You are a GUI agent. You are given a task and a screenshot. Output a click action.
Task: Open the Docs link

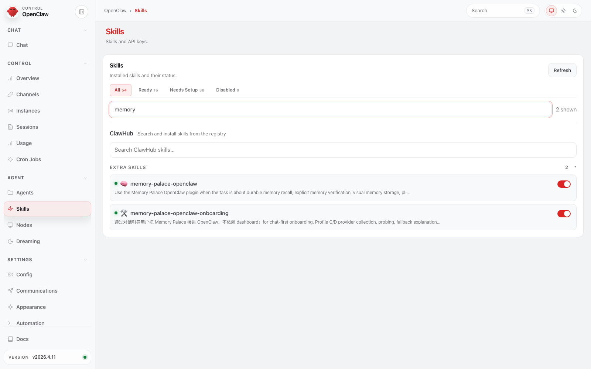tap(47, 339)
